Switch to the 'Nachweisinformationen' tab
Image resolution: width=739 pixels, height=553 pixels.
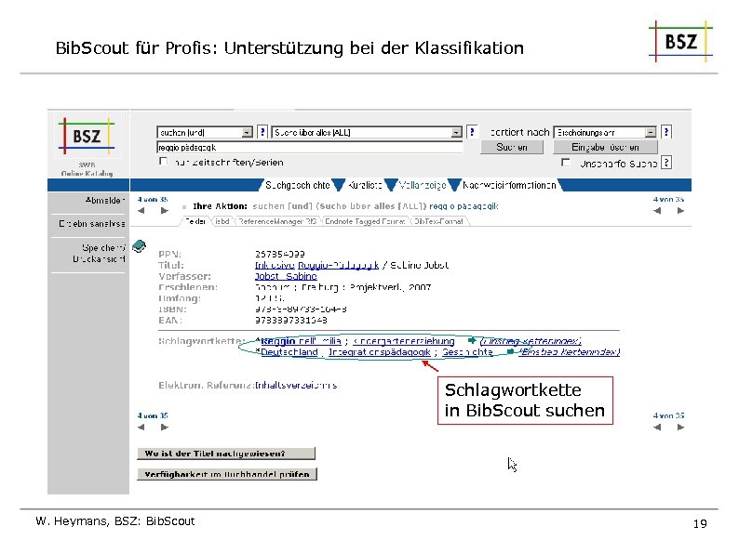pos(509,186)
